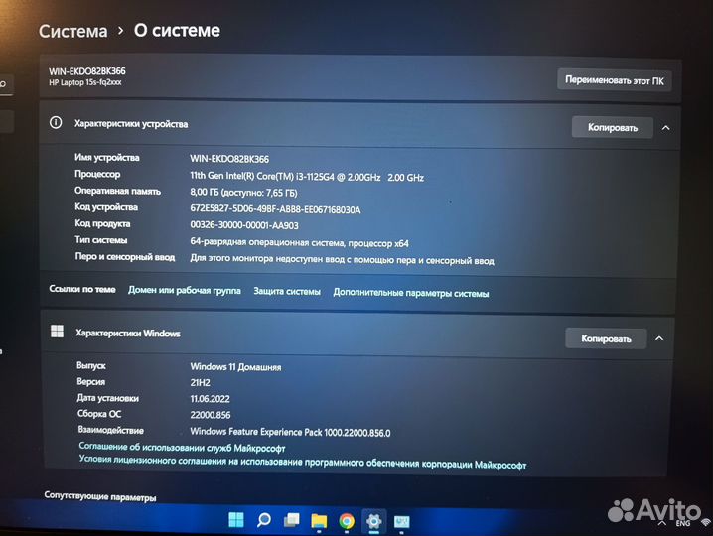Open Google Chrome from taskbar
Viewport: 713px width, 536px height.
pyautogui.click(x=347, y=521)
